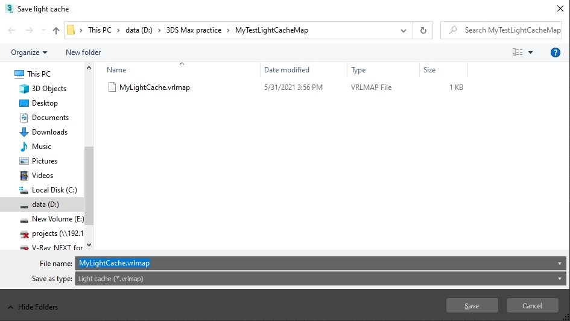Open the address bar previous locations dropdown
The width and height of the screenshot is (570, 321).
click(403, 31)
